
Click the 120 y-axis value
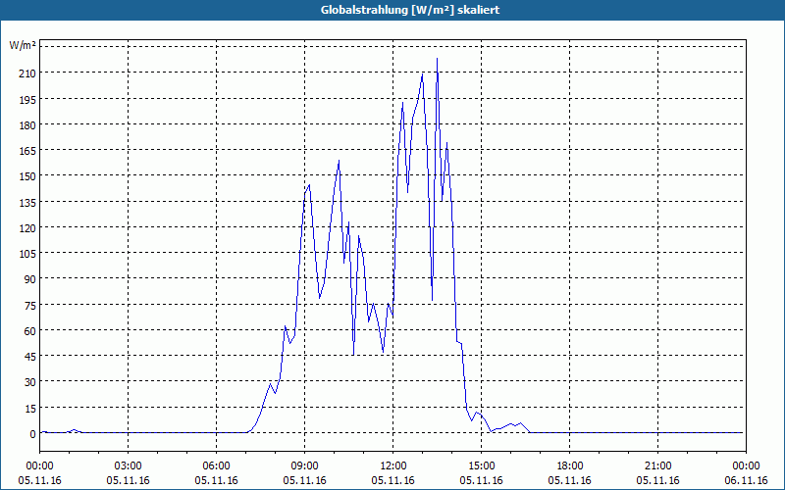click(27, 228)
